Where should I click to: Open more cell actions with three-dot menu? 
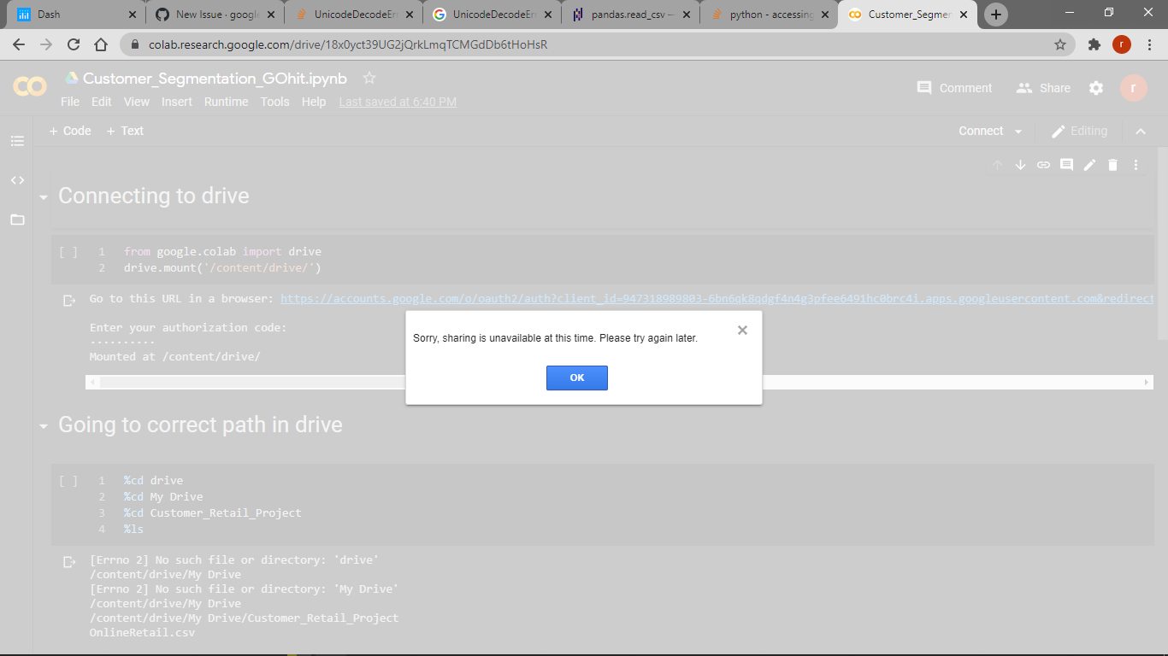(1136, 164)
